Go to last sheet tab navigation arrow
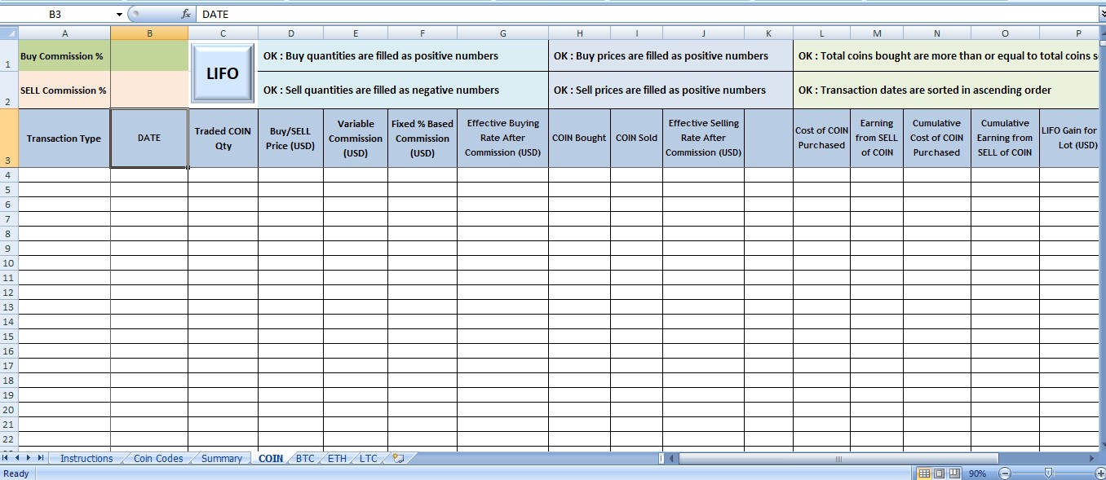The height and width of the screenshot is (480, 1106). click(41, 458)
